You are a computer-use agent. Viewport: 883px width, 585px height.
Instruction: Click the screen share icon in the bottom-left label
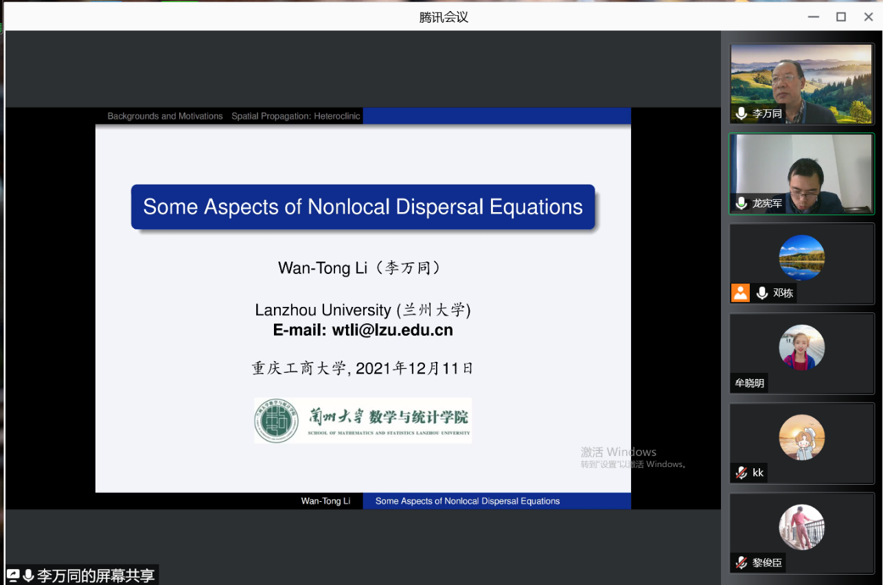click(13, 575)
